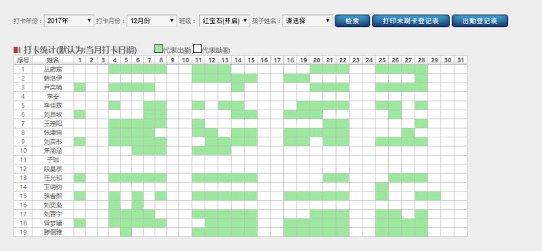This screenshot has width=542, height=251.
Task: Click the green 代表出勤 legend swatch
Action: [x=159, y=49]
